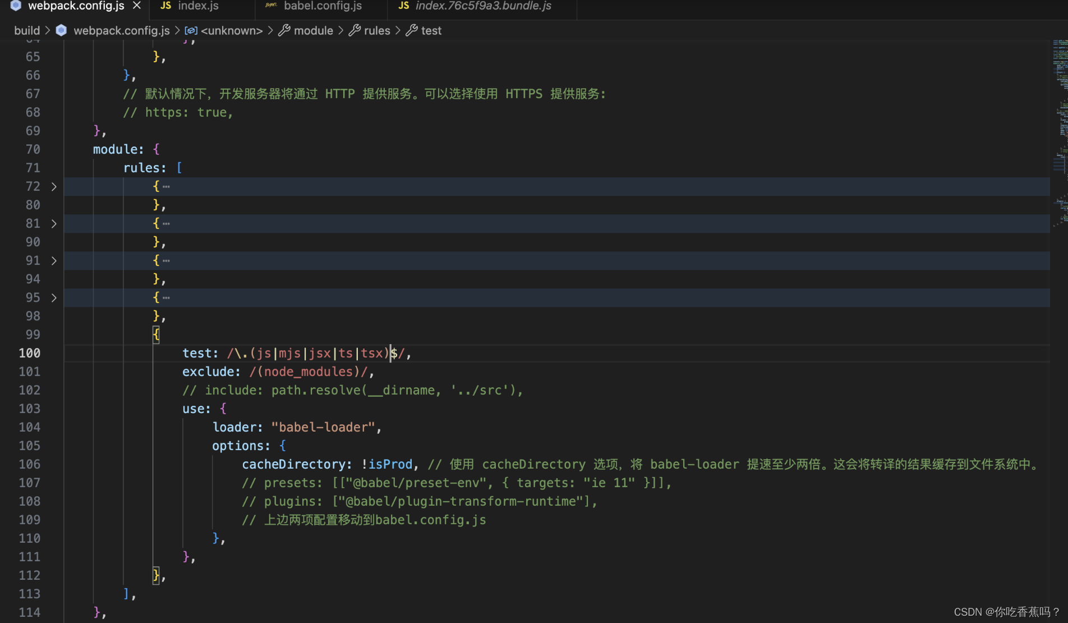1068x623 pixels.
Task: Click the ellipsis fold marker on line 72
Action: 166,186
